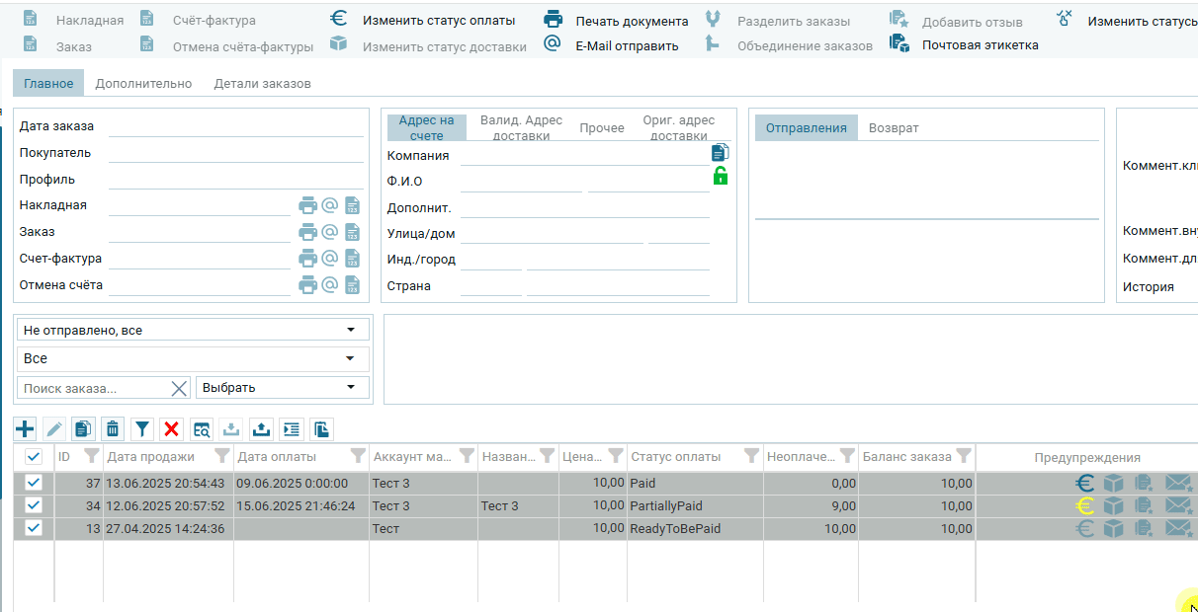Open the 'Выбрать' combo box

coord(282,388)
